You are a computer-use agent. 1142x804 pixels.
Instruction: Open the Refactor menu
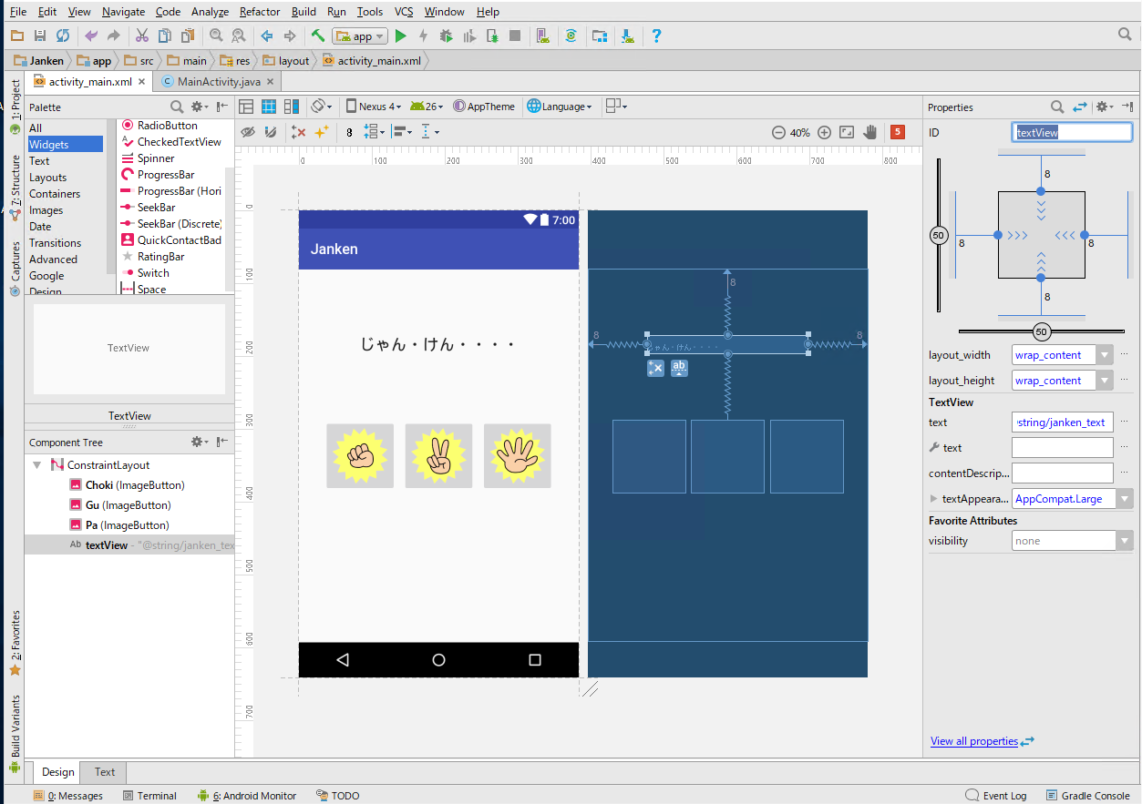[259, 12]
